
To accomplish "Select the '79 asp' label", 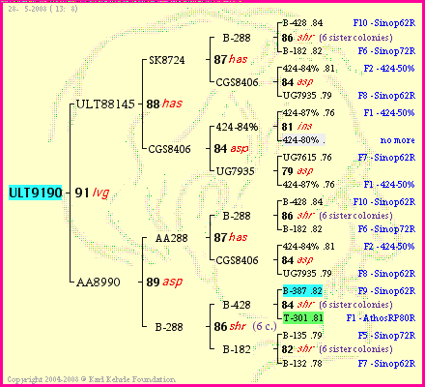I will [x=297, y=171].
